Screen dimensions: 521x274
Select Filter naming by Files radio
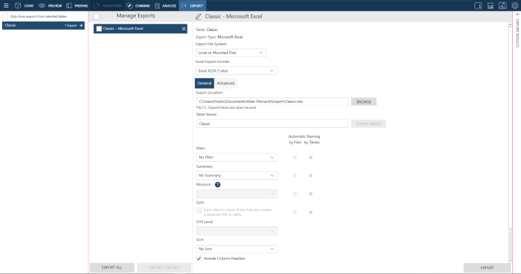tap(295, 158)
